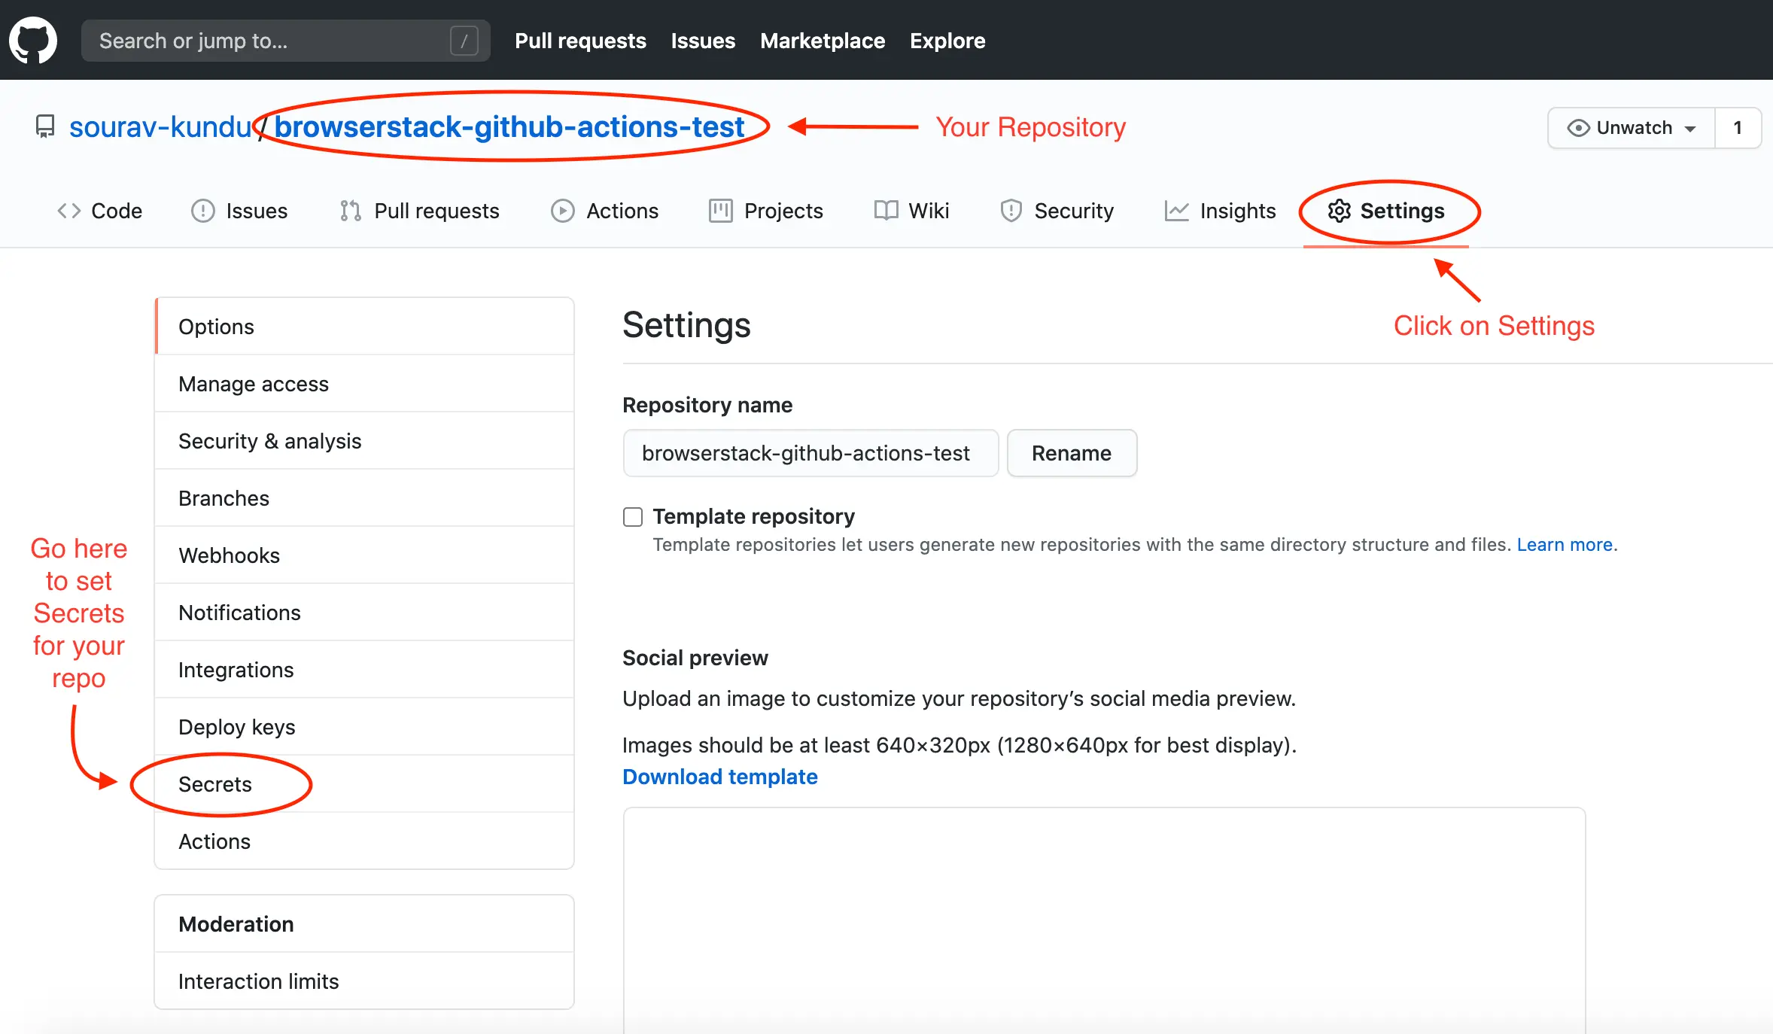Click the Issues tab circle icon

click(202, 211)
